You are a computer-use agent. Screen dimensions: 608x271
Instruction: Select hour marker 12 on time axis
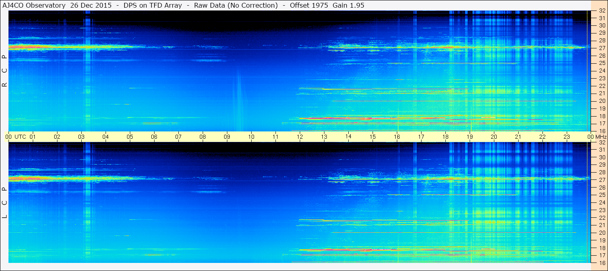300,137
